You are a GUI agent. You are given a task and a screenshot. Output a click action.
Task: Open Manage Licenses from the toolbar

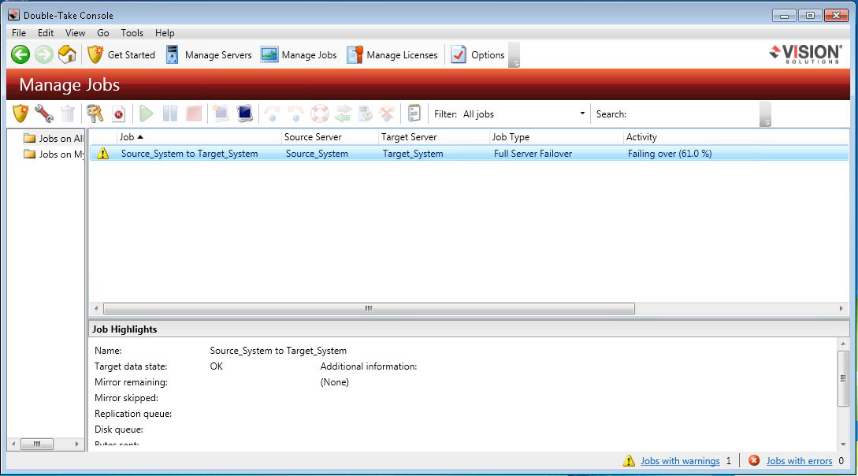click(392, 54)
